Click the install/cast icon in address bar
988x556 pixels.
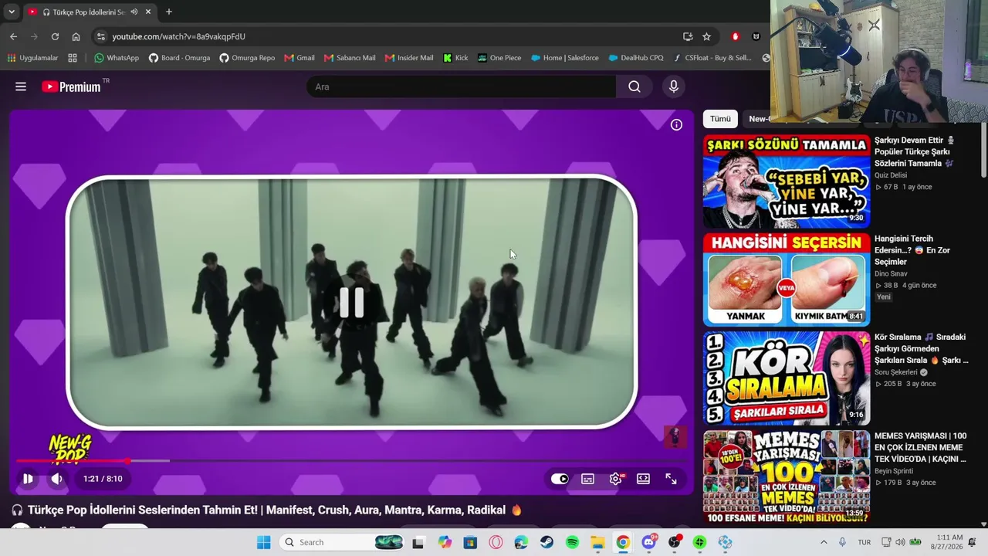tap(688, 36)
